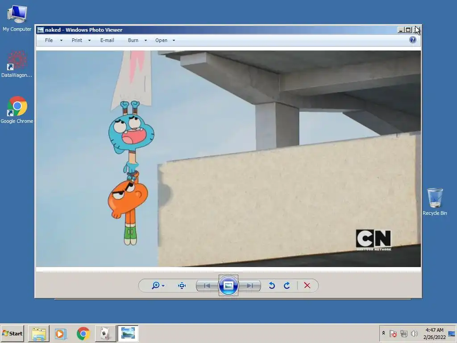Screen dimensions: 457x343
Task: Rotate the image clockwise
Action: coord(287,285)
